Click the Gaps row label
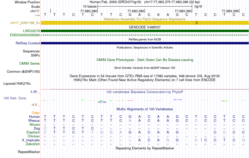249x158 pixels. pyautogui.click(x=36, y=113)
